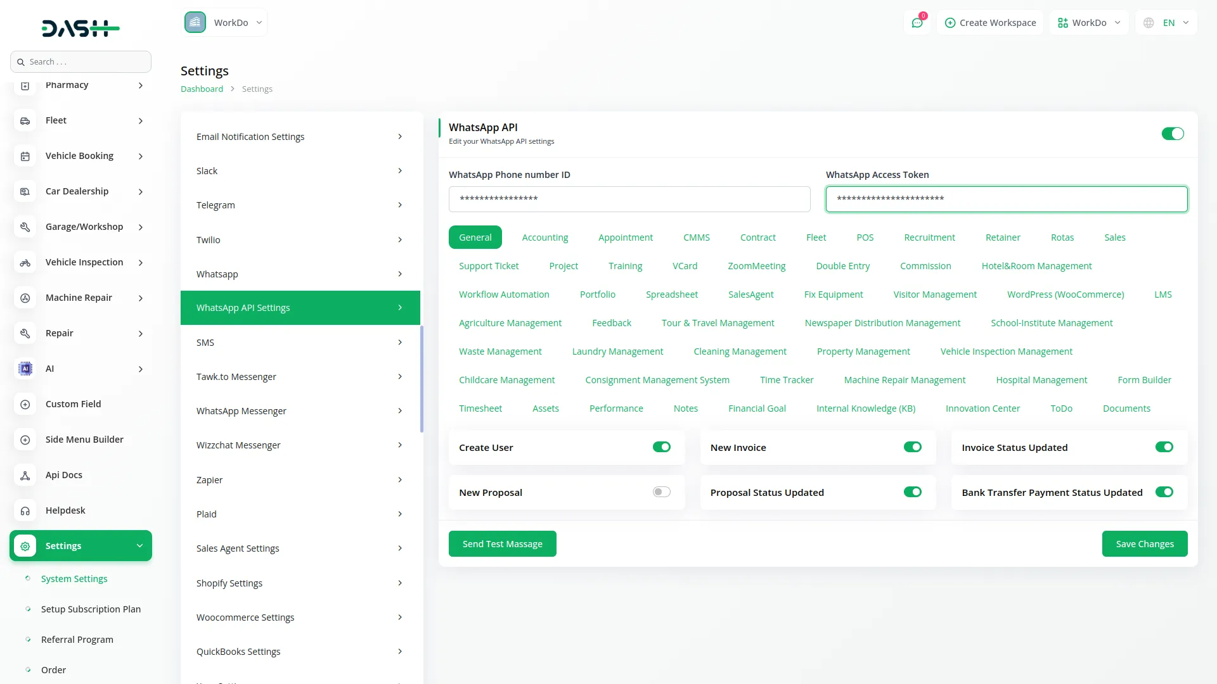Turn off the Create User toggle

(x=661, y=447)
